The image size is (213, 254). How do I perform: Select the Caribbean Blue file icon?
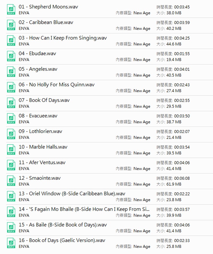click(11, 25)
